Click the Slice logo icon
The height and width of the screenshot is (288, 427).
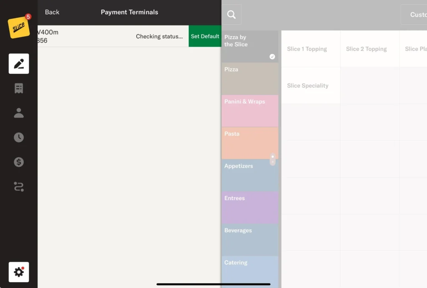point(19,27)
